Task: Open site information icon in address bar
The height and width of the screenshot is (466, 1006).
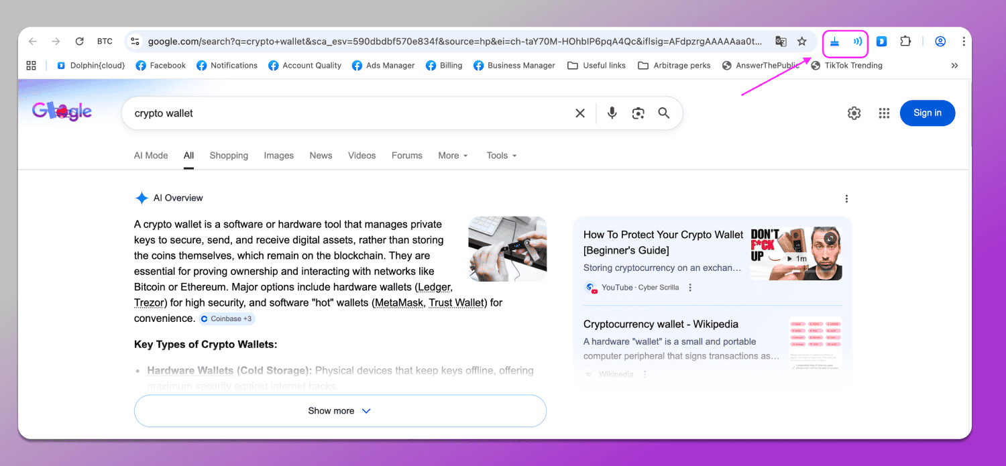Action: click(135, 42)
